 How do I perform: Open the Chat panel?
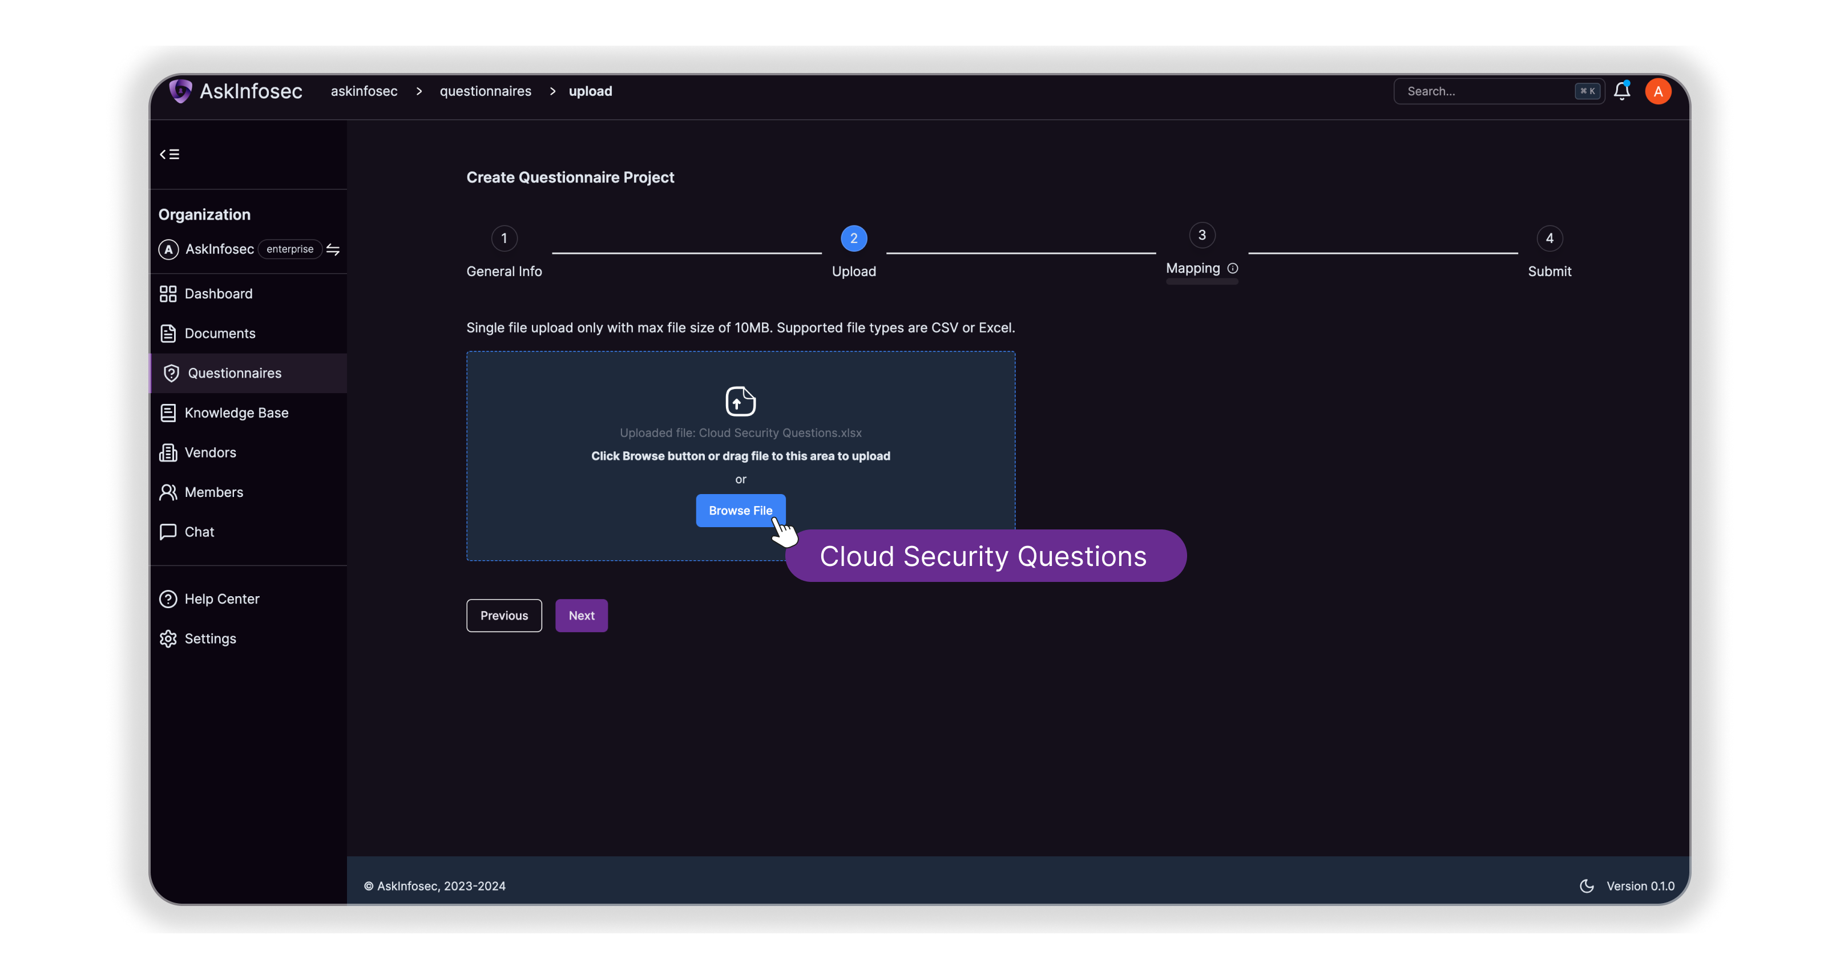tap(199, 531)
